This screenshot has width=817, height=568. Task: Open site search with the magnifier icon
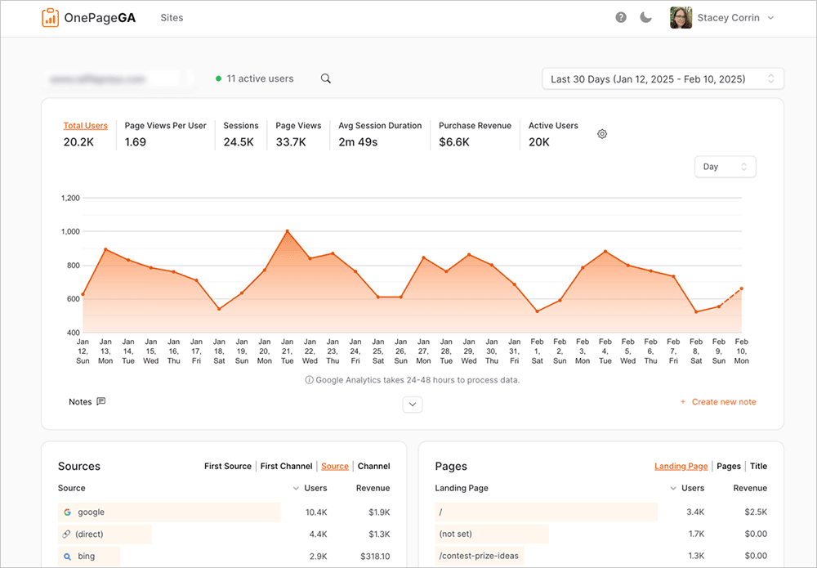(x=325, y=78)
